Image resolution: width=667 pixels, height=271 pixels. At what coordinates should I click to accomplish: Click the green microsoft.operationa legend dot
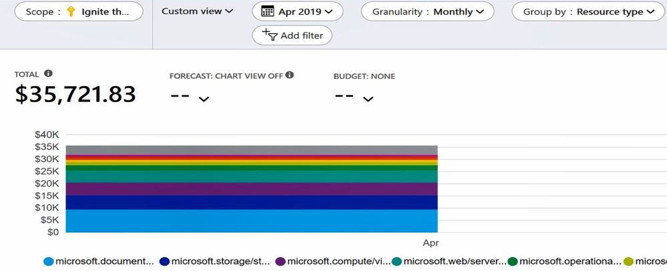pyautogui.click(x=512, y=262)
